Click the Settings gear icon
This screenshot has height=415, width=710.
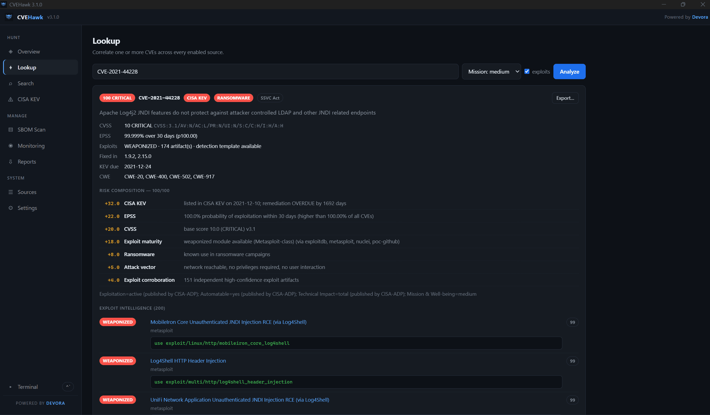point(11,208)
